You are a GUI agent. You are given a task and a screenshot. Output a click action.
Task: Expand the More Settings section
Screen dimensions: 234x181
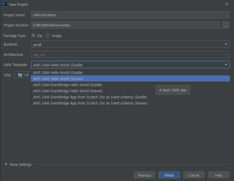6,164
